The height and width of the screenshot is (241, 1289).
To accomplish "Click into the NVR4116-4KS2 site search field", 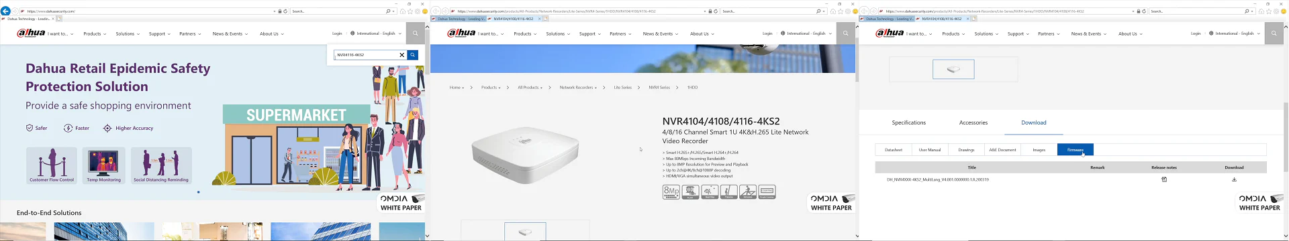I will tap(367, 55).
